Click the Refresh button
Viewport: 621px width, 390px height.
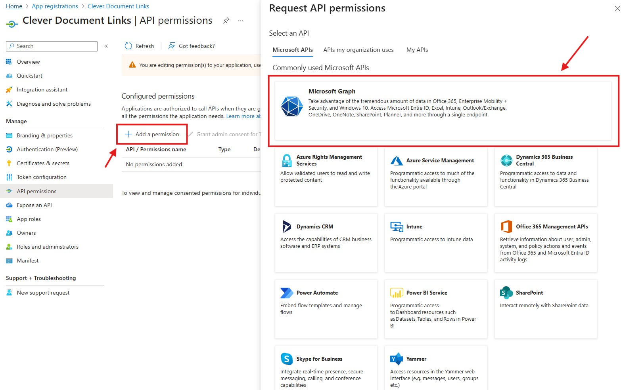pos(139,46)
